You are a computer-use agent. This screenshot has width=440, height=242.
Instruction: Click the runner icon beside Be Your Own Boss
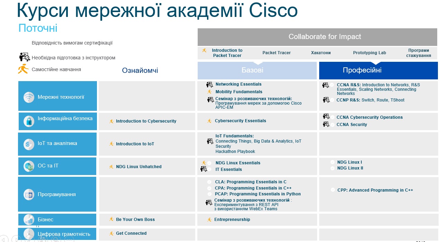pyautogui.click(x=111, y=220)
